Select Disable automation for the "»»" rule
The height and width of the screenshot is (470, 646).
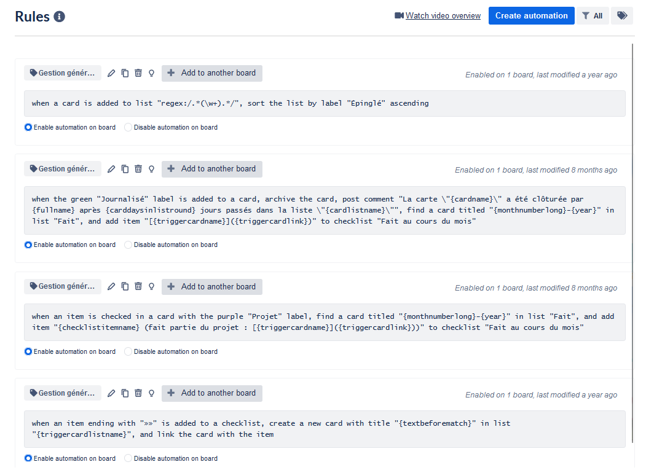(128, 458)
